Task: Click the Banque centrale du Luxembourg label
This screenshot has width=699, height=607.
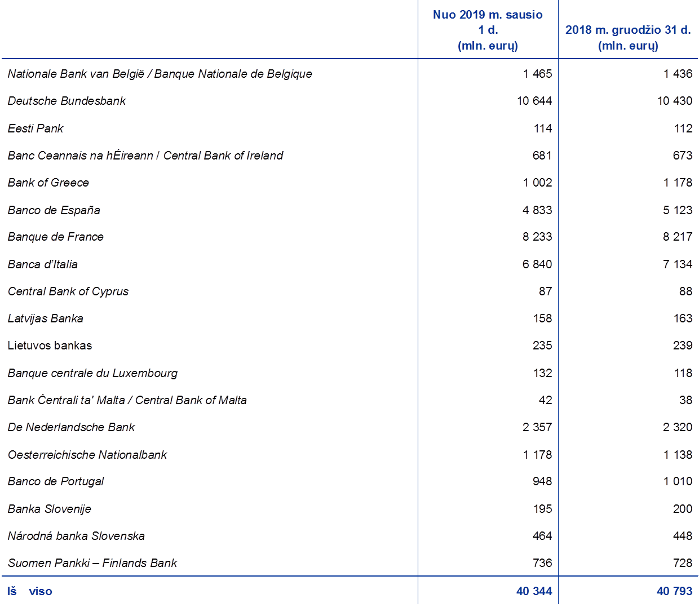Action: (92, 373)
